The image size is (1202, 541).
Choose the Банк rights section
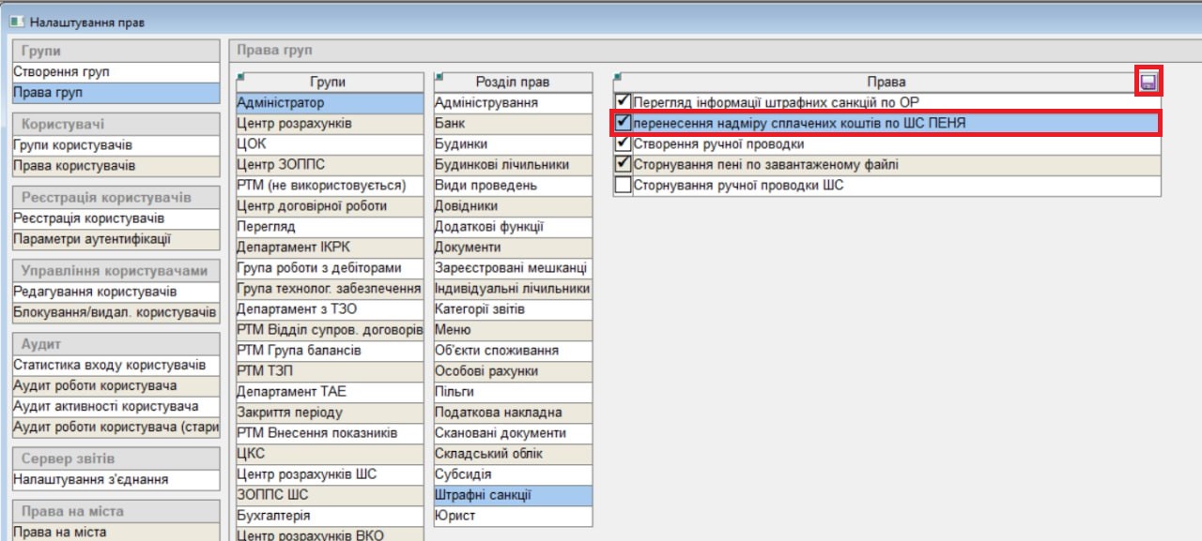coord(450,124)
